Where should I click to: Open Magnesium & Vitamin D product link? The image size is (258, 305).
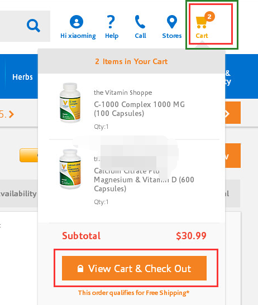pyautogui.click(x=144, y=180)
